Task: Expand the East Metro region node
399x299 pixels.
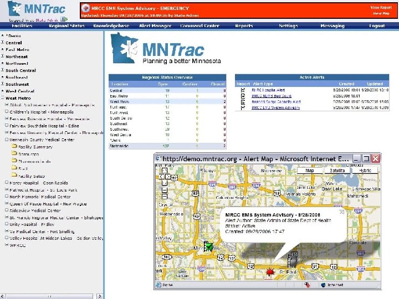Action: pos(3,49)
